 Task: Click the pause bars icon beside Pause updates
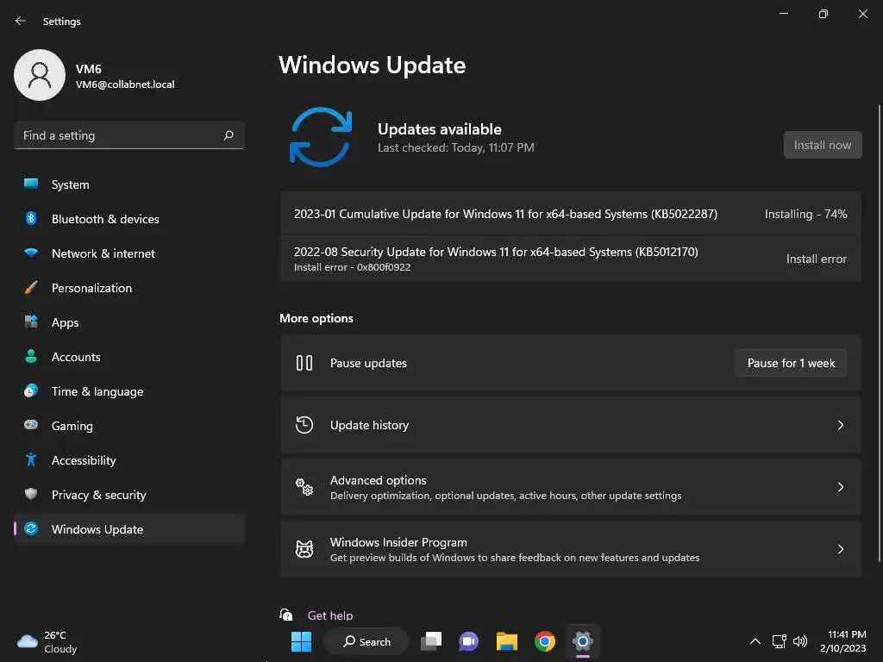pos(304,363)
